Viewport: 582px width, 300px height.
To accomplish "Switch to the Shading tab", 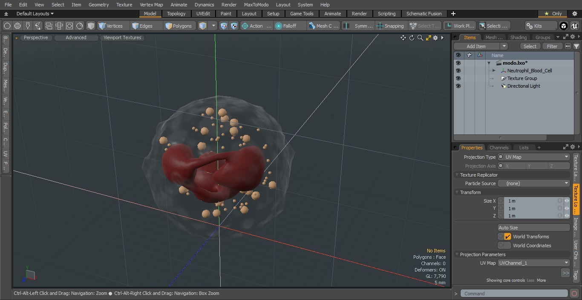I will pos(519,37).
